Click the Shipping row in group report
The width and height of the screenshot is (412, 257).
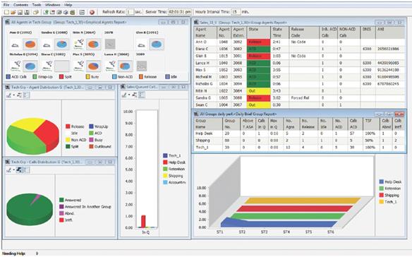299,141
